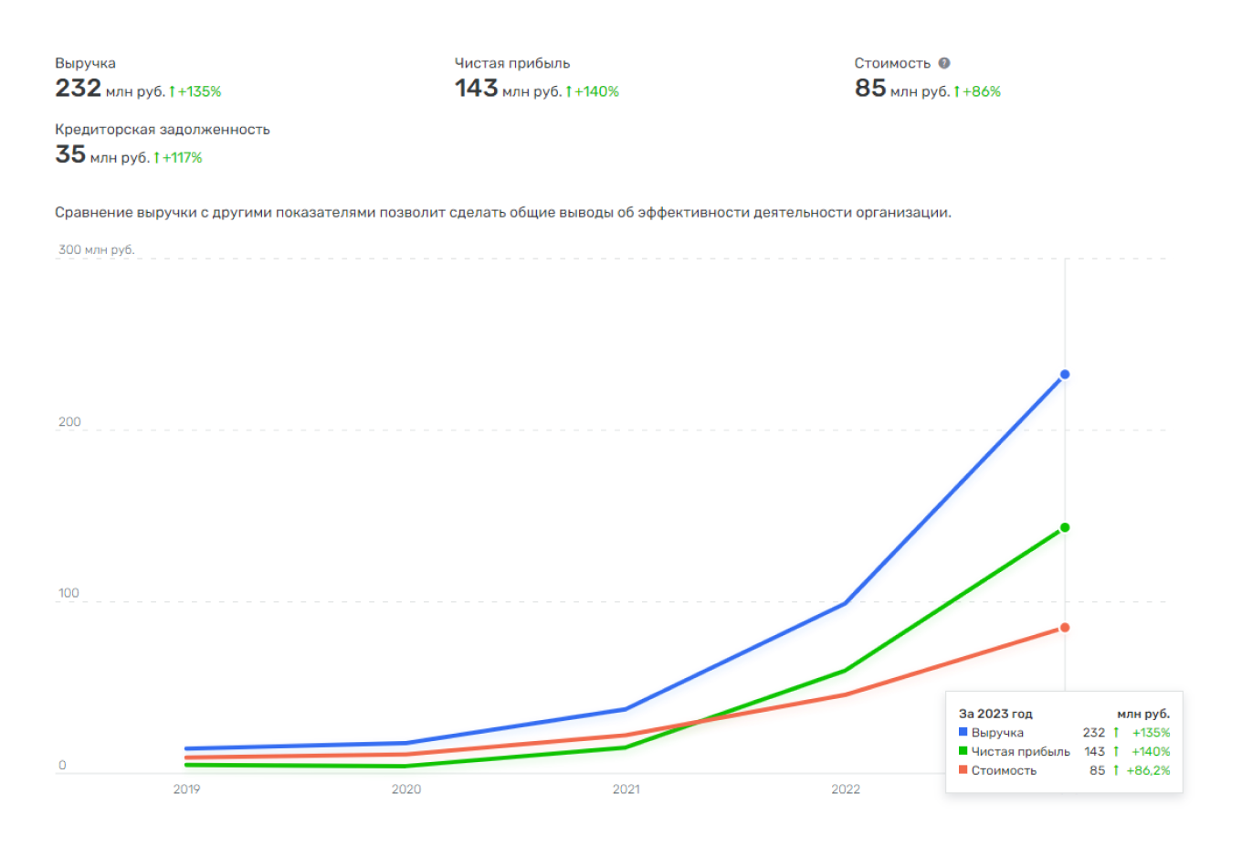Click the 35 млн руб. payables value

(x=102, y=154)
